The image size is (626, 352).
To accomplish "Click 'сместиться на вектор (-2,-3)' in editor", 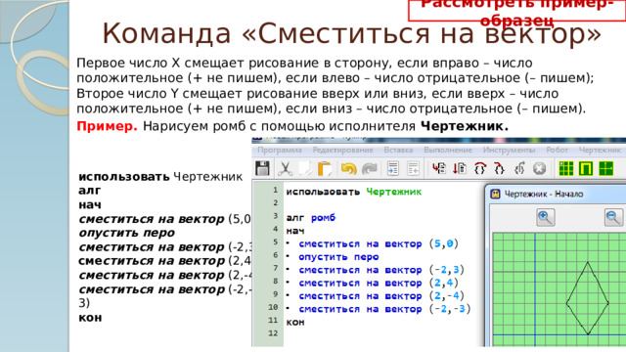I will [384, 309].
